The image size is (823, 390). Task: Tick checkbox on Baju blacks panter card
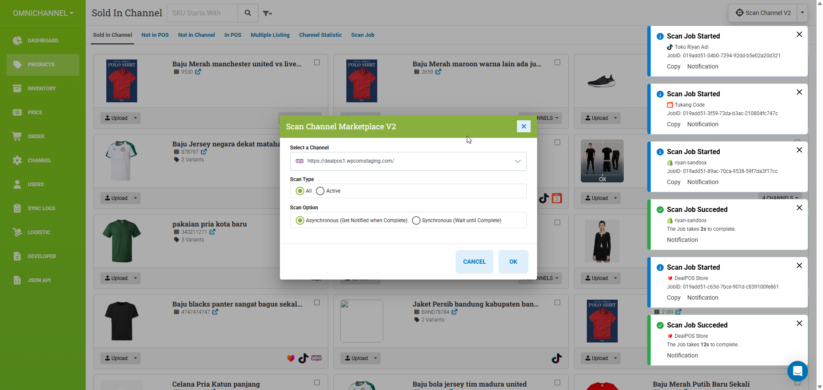(317, 303)
